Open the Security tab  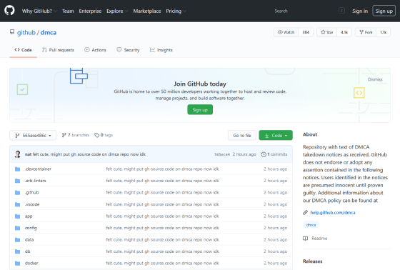128,50
